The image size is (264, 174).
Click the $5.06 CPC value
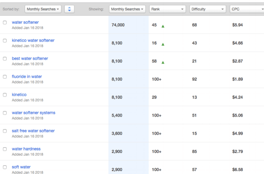tap(238, 116)
